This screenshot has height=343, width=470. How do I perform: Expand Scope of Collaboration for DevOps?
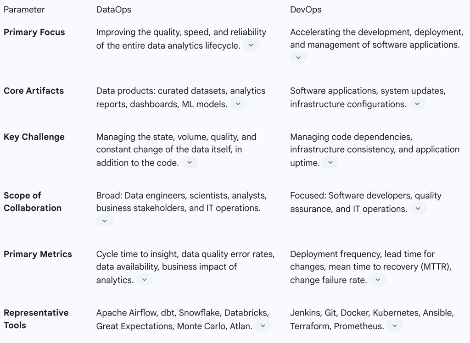click(x=418, y=208)
